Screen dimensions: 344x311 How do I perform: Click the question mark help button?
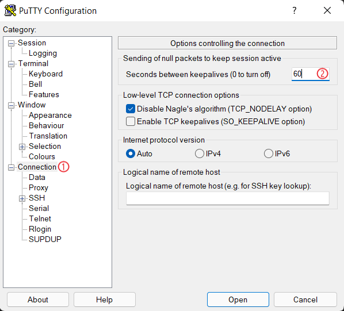point(294,10)
